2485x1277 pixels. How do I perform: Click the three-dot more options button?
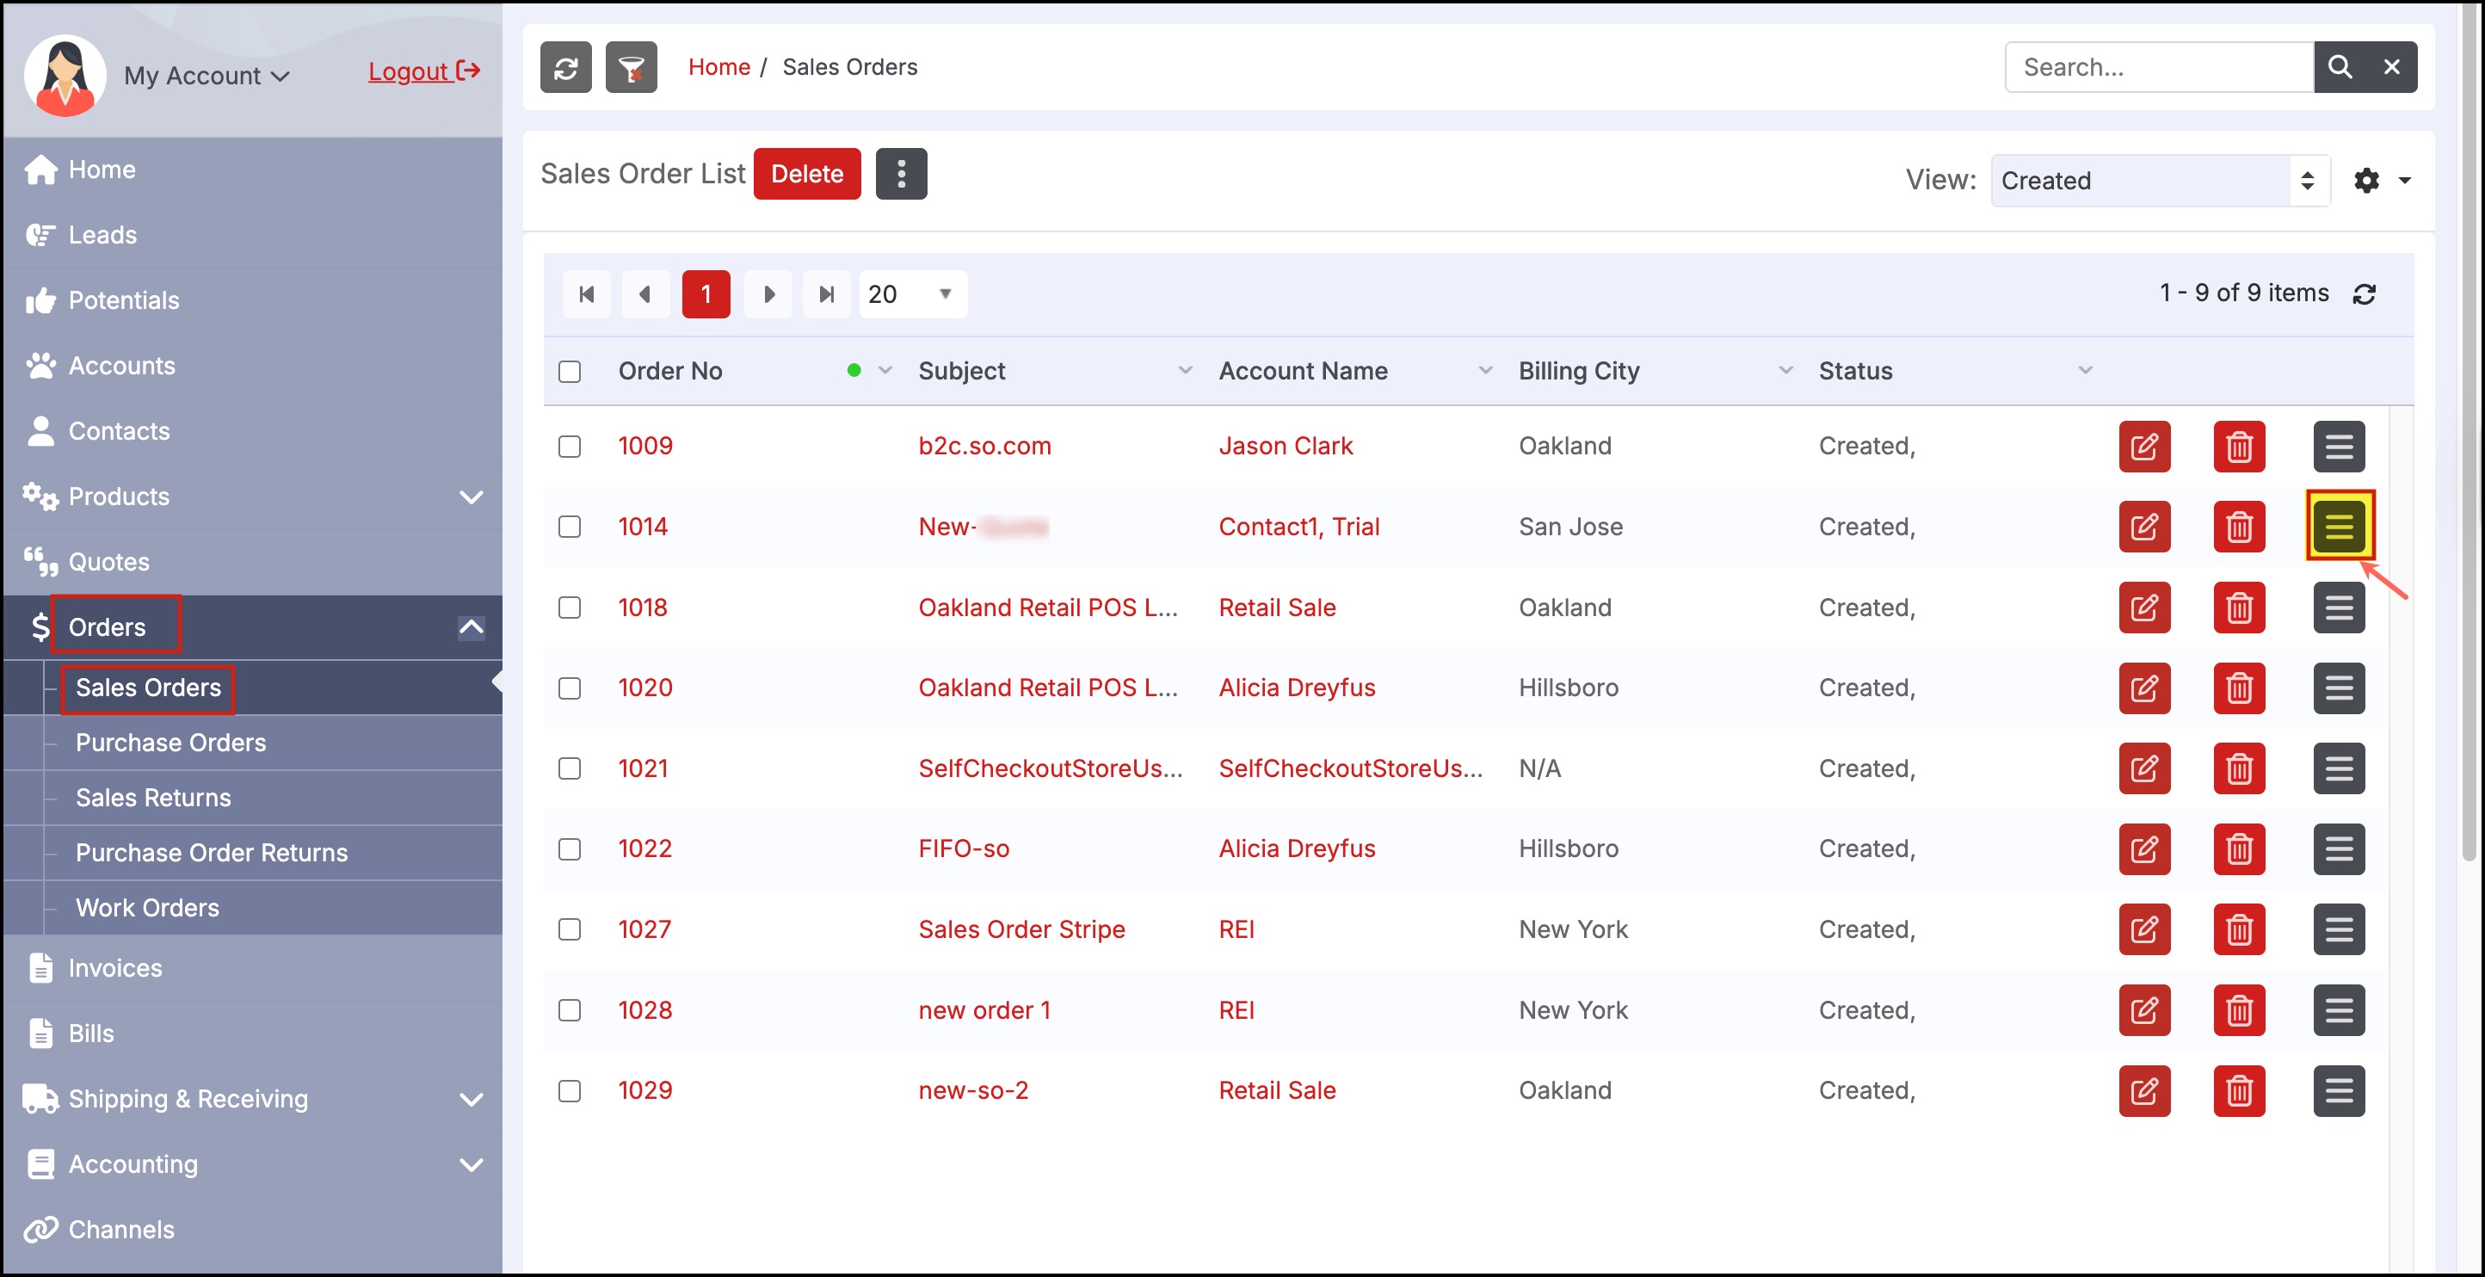[x=901, y=175]
